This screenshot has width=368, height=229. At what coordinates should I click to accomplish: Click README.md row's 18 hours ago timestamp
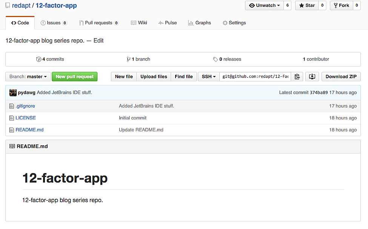click(x=343, y=130)
